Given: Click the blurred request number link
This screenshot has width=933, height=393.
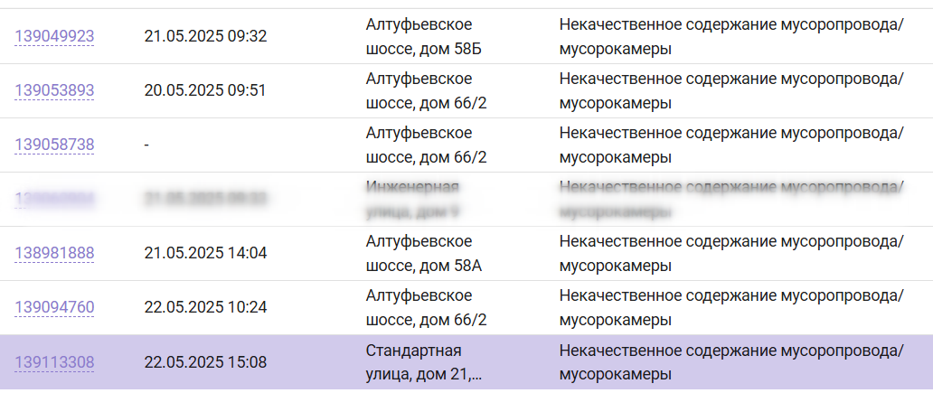Looking at the screenshot, I should (x=54, y=199).
